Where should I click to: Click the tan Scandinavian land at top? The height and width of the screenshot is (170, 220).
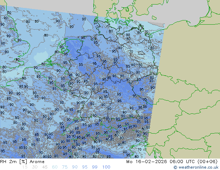click(115, 7)
